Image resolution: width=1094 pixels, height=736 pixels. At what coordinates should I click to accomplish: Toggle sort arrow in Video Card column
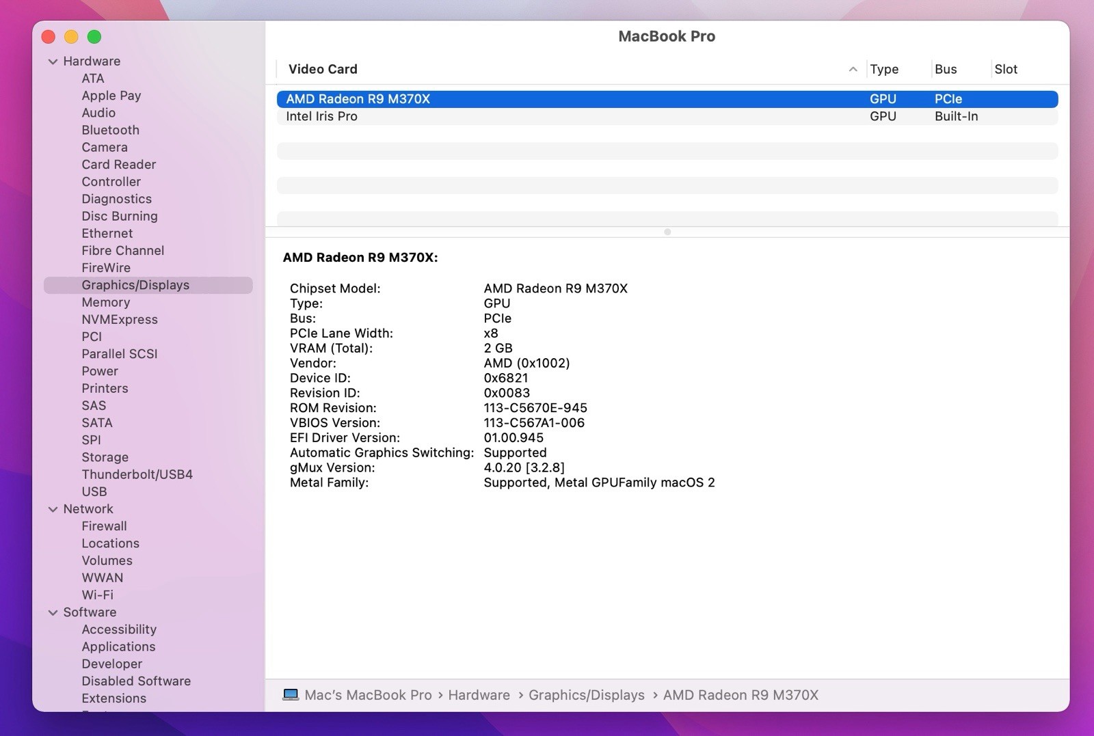click(x=853, y=69)
